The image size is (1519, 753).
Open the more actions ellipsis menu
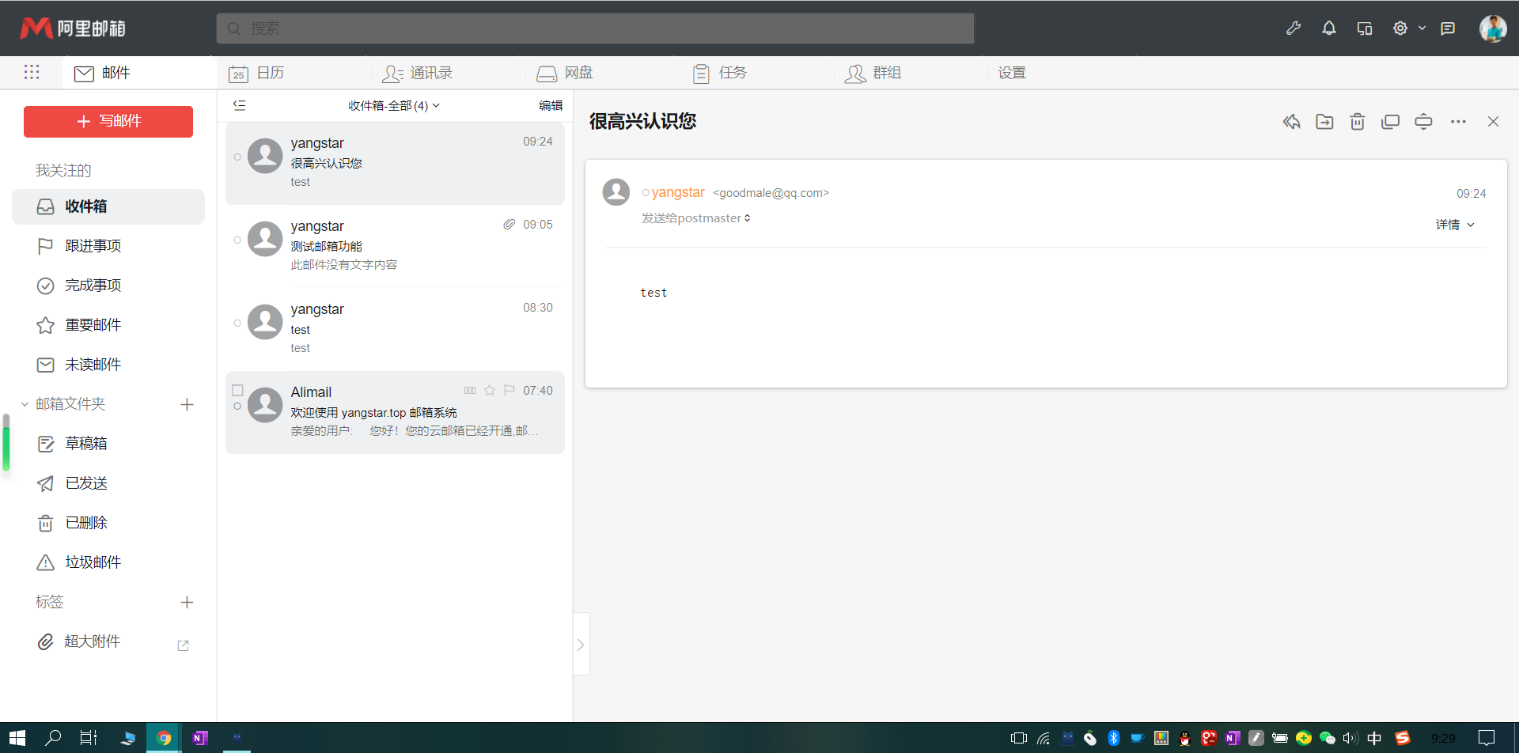(1458, 122)
